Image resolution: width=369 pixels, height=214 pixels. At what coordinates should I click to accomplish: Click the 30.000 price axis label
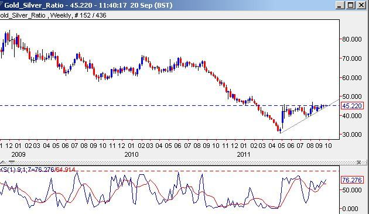[x=352, y=134]
